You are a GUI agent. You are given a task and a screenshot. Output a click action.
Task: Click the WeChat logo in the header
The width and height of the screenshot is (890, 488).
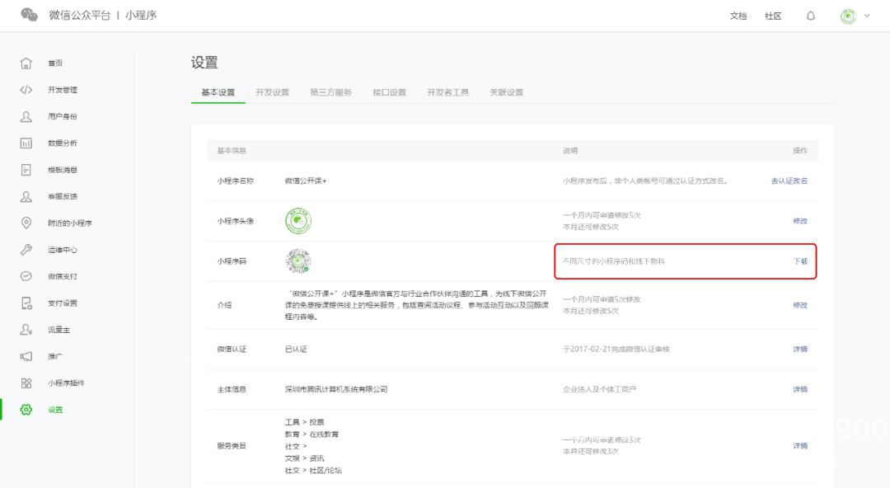point(29,15)
